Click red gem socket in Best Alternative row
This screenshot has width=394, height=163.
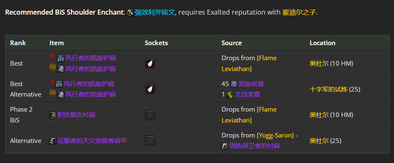coord(150,89)
